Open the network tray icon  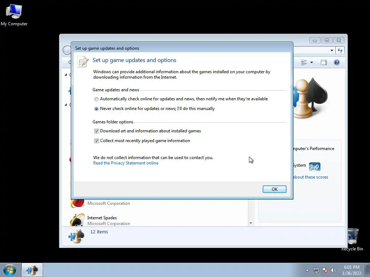click(316, 270)
